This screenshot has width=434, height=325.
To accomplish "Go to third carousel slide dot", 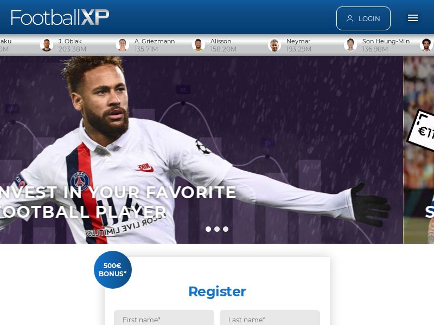I will pos(226,229).
